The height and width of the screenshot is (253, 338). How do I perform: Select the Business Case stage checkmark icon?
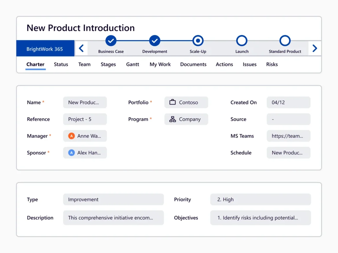[x=111, y=40]
